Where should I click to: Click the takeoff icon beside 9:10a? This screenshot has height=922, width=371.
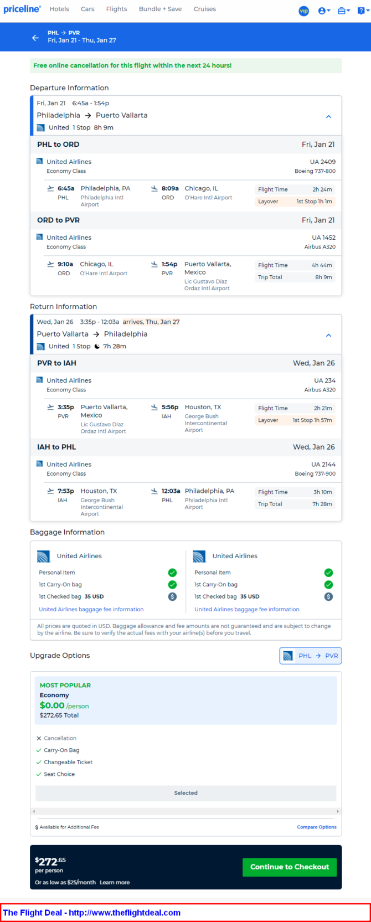(50, 264)
